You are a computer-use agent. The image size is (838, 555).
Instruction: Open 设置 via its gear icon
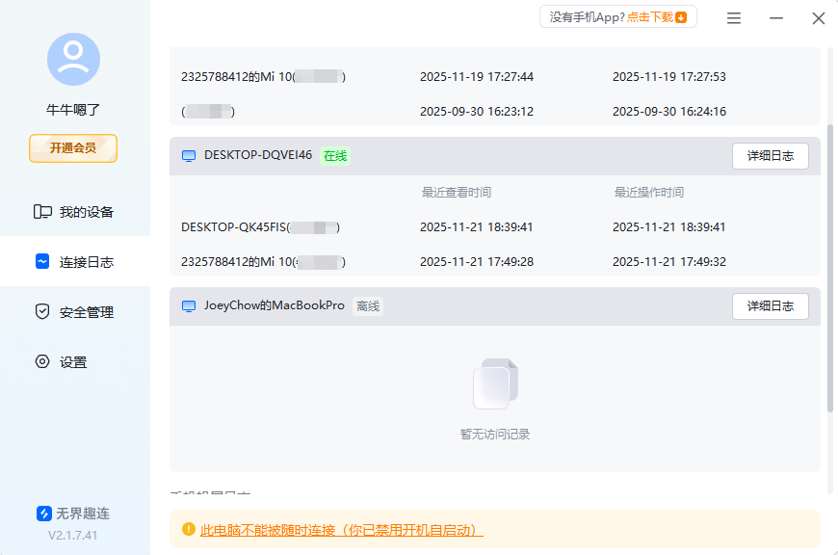pyautogui.click(x=41, y=361)
